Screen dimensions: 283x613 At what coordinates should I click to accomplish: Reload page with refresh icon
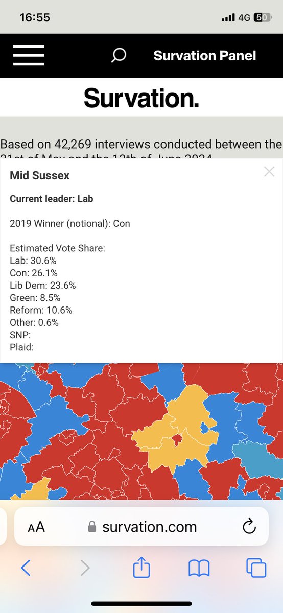coord(249,526)
